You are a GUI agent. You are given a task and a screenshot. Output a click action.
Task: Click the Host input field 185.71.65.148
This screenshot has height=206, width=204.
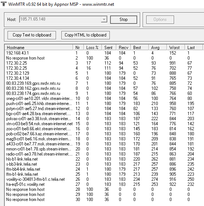tap(60, 19)
